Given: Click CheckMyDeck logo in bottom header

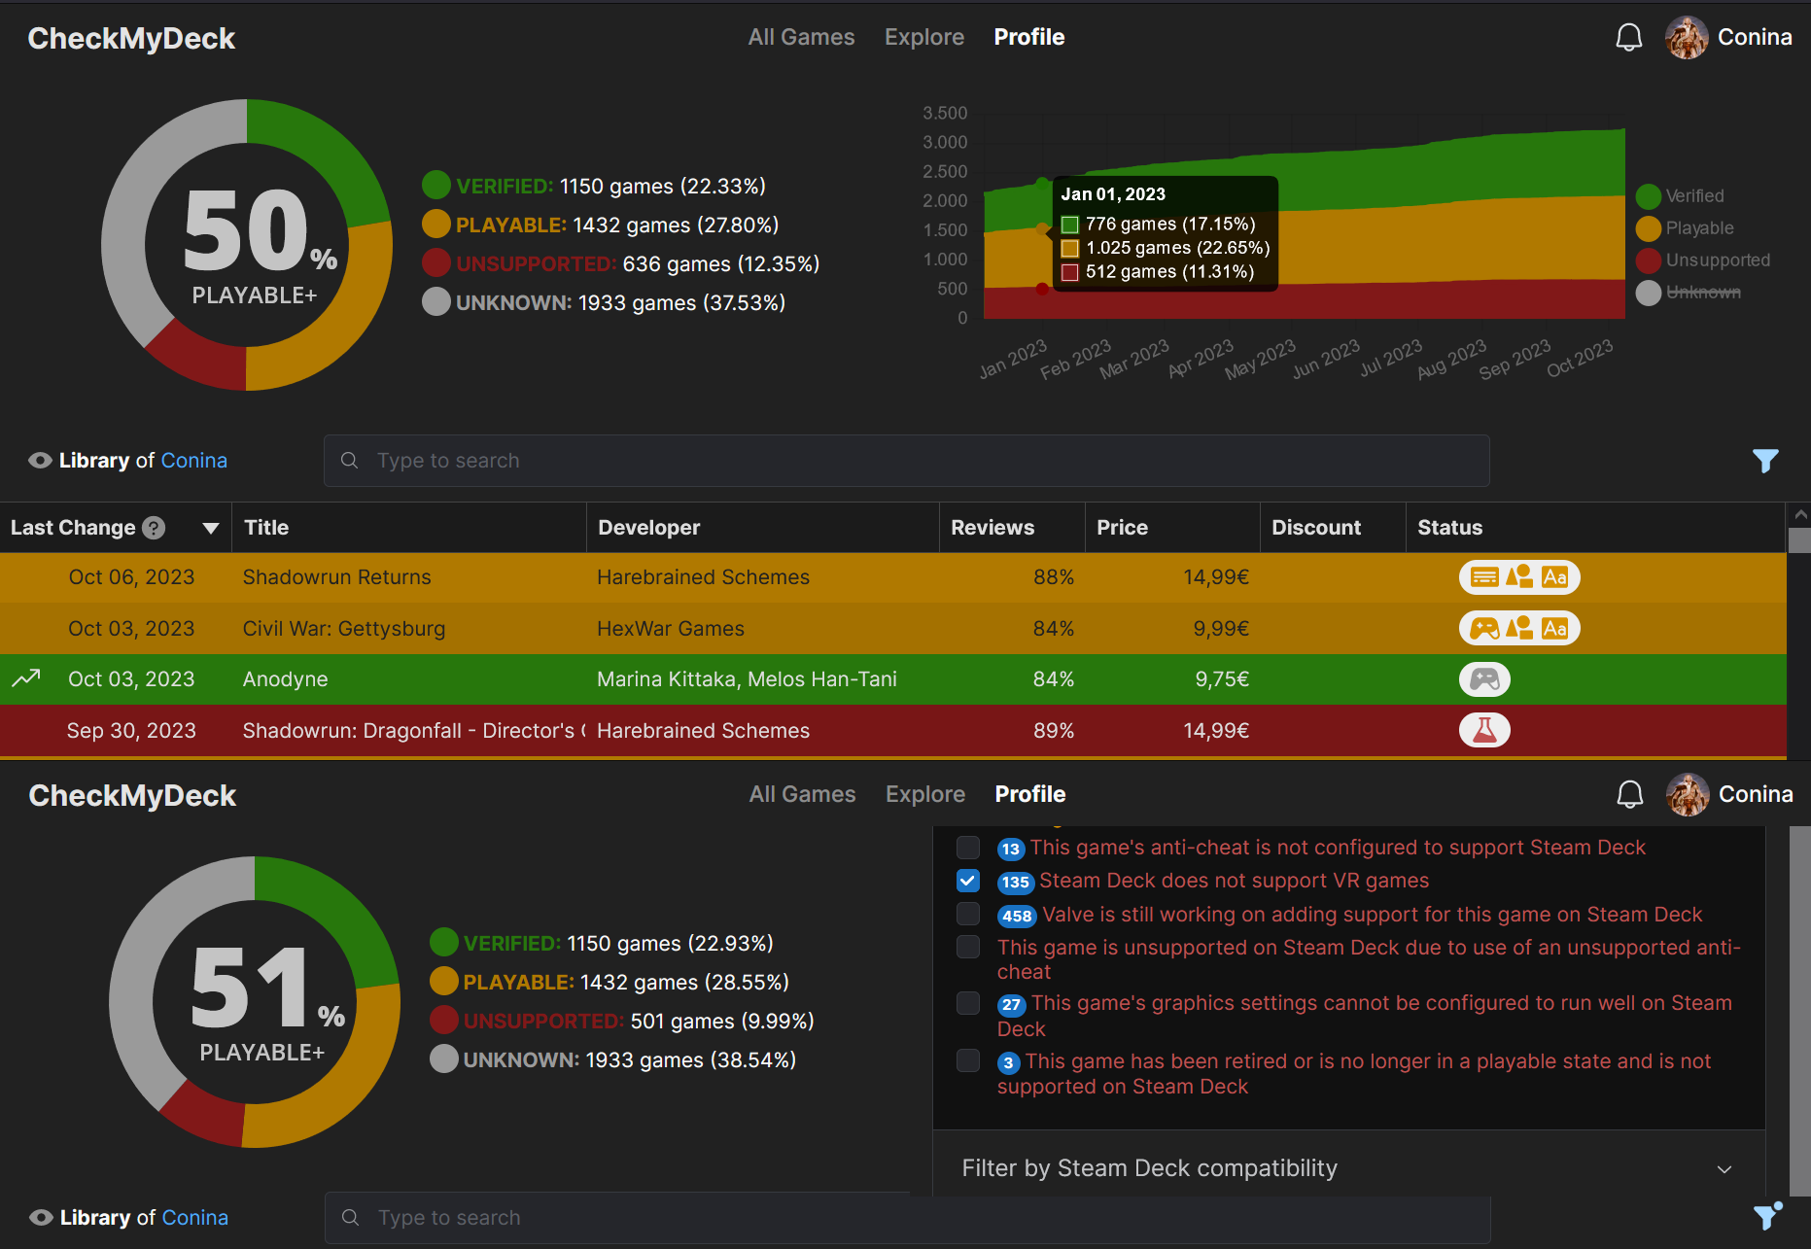Looking at the screenshot, I should coord(132,795).
